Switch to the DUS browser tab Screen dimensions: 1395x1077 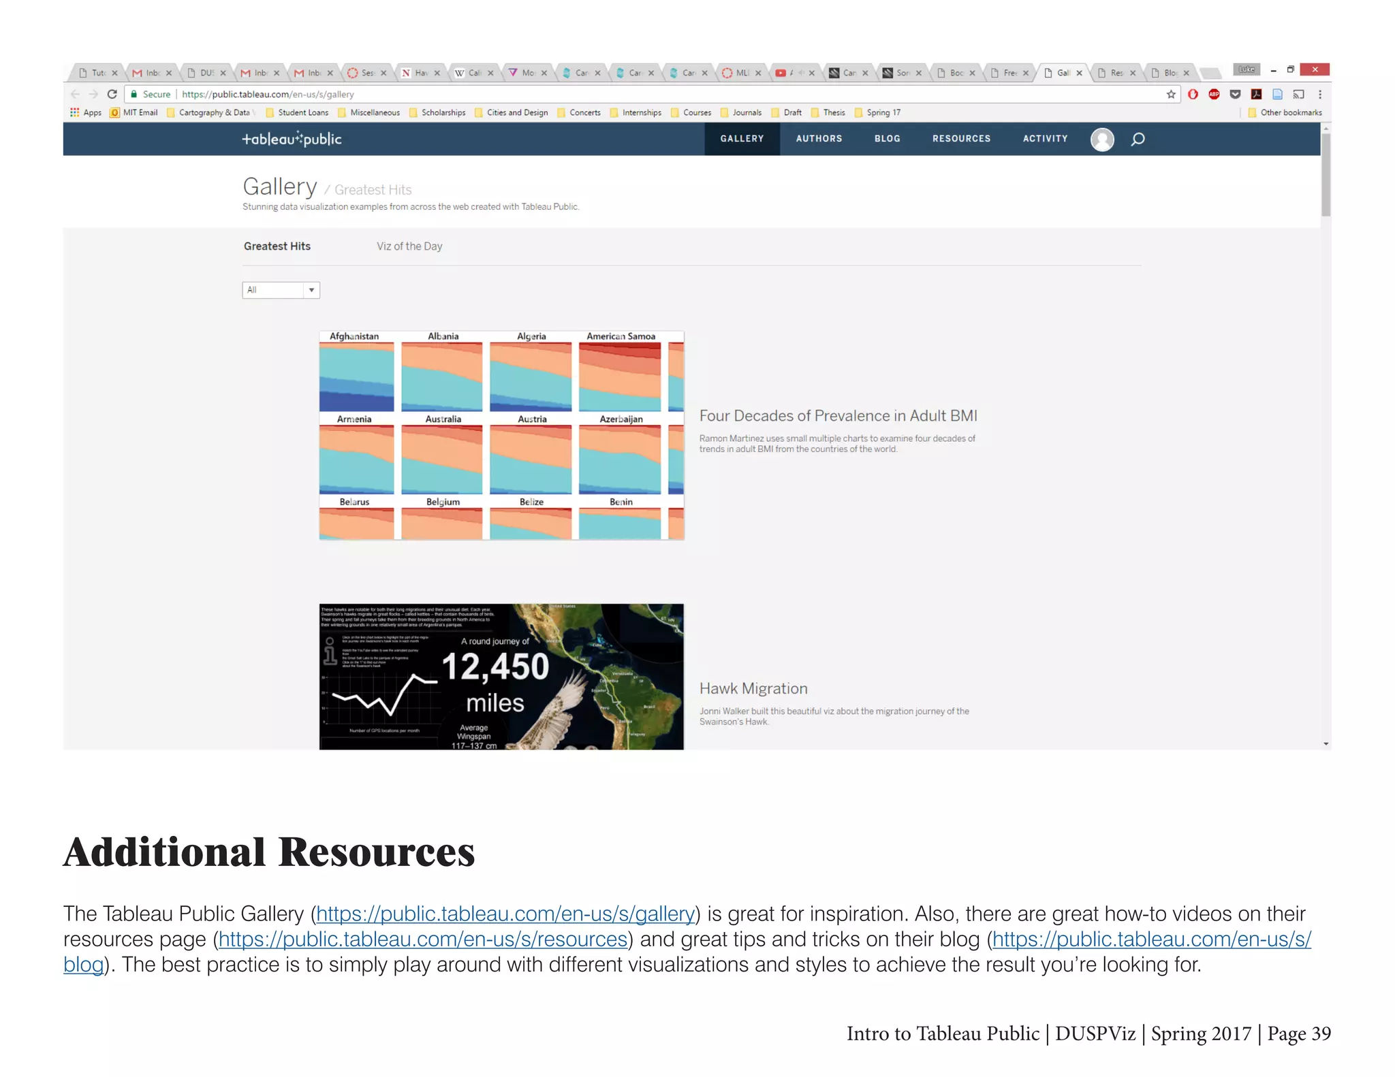206,73
